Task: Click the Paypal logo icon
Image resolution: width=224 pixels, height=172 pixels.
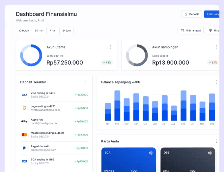Action: pyautogui.click(x=24, y=148)
